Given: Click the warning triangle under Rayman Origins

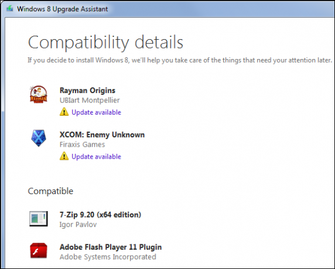Looking at the screenshot, I should click(64, 112).
